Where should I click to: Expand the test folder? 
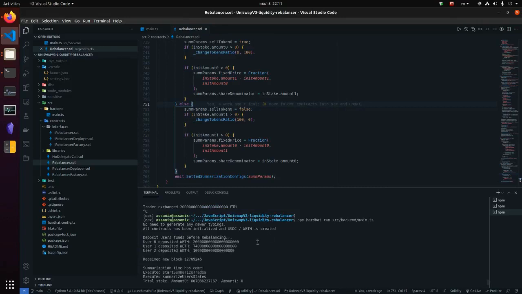(x=39, y=180)
